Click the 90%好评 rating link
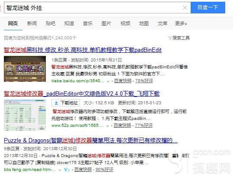The width and height of the screenshot is (233, 177). [104, 169]
